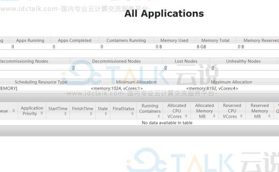
Task: Click the Apps Running header
Action: point(30,41)
